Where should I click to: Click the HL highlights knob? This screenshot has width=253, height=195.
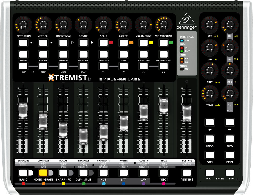click(x=230, y=25)
